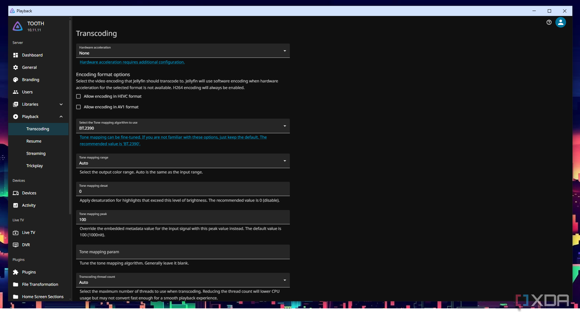Image resolution: width=580 pixels, height=322 pixels.
Task: Click the General gear icon
Action: (x=16, y=67)
